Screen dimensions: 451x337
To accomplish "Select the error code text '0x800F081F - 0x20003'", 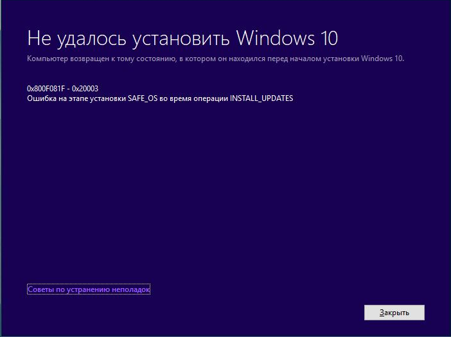I will pyautogui.click(x=63, y=88).
